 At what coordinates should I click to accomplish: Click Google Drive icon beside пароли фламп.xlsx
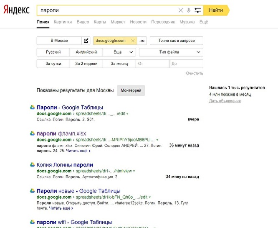tap(32, 133)
